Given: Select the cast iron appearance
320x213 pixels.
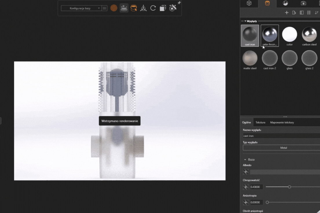Looking at the screenshot, I should click(x=250, y=36).
